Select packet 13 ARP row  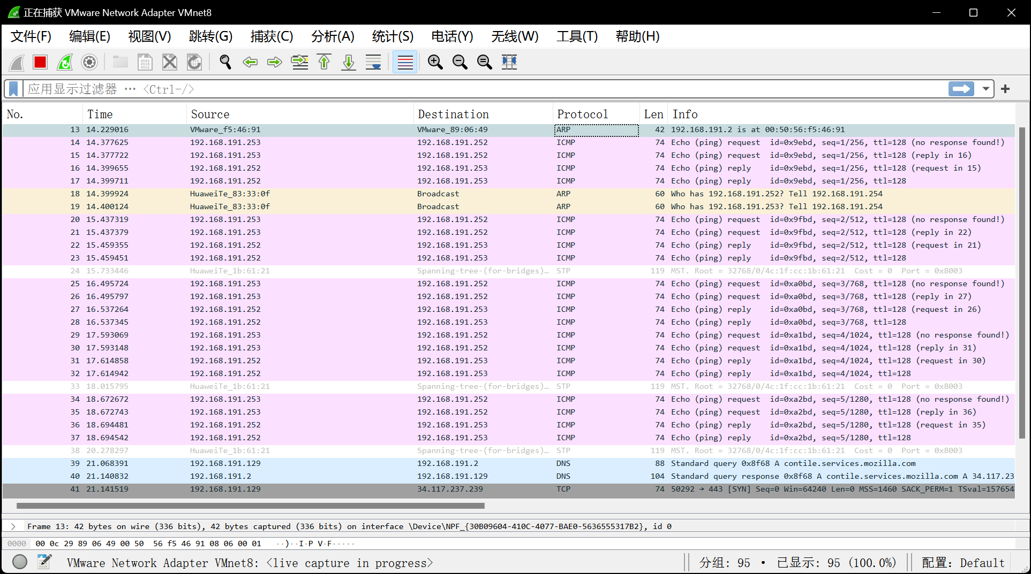pyautogui.click(x=509, y=129)
